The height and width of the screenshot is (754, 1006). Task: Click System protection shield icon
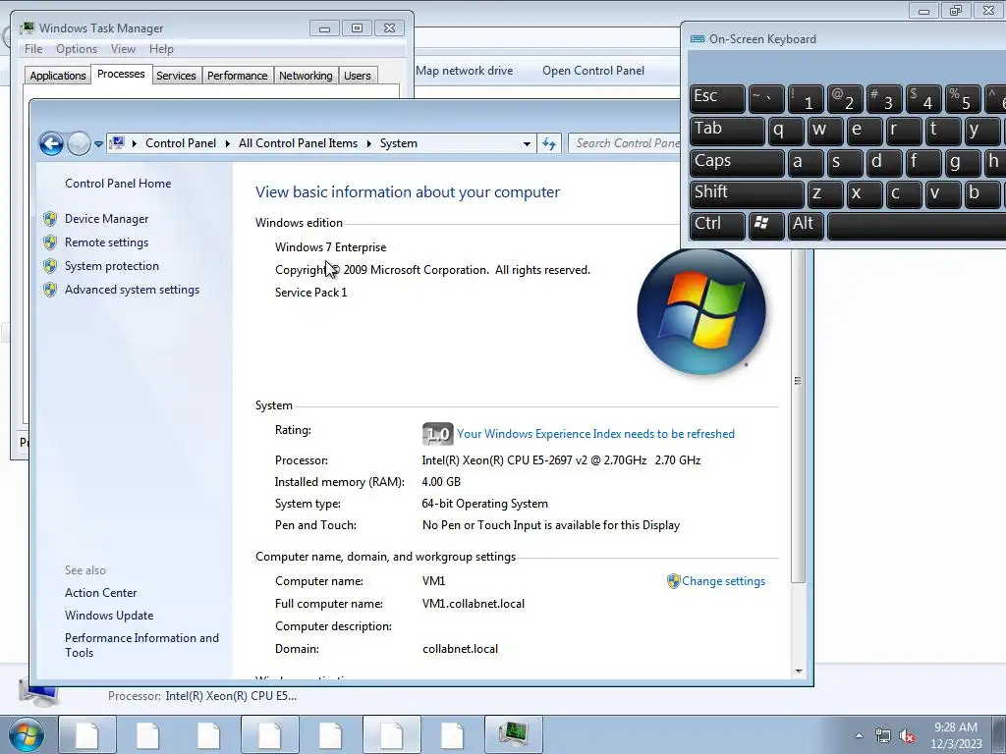(x=50, y=266)
